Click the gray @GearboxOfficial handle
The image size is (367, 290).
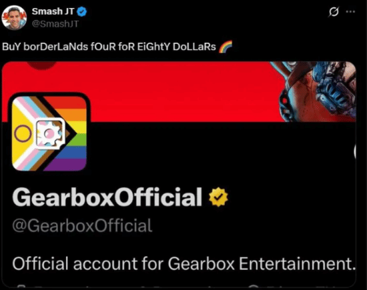coord(82,225)
